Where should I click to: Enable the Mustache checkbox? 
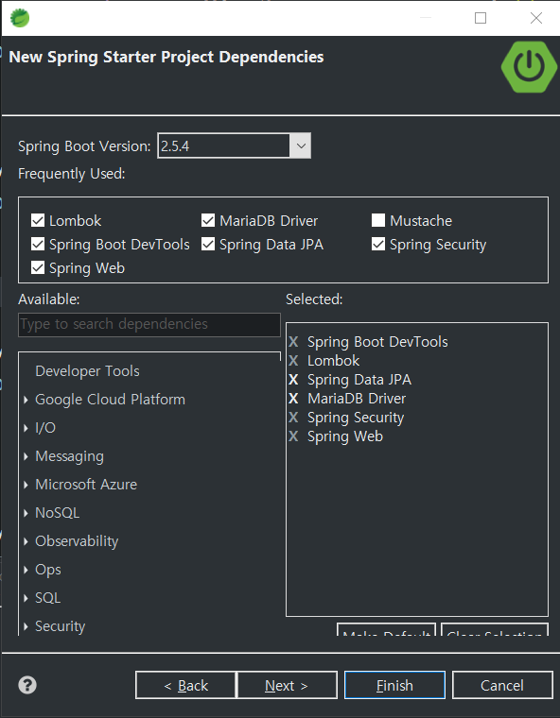pos(378,221)
